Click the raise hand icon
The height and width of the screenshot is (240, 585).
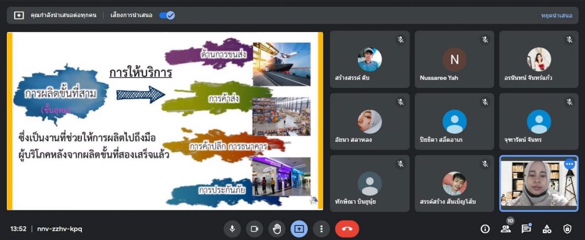[x=276, y=228]
